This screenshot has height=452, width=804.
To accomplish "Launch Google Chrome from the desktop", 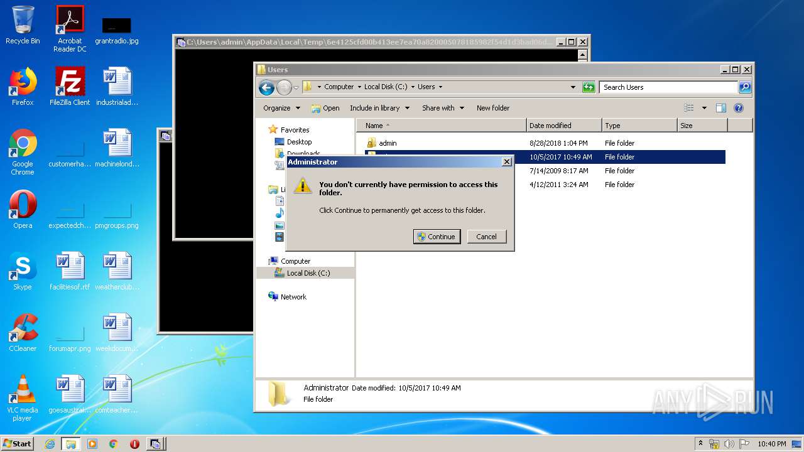I will [x=23, y=152].
